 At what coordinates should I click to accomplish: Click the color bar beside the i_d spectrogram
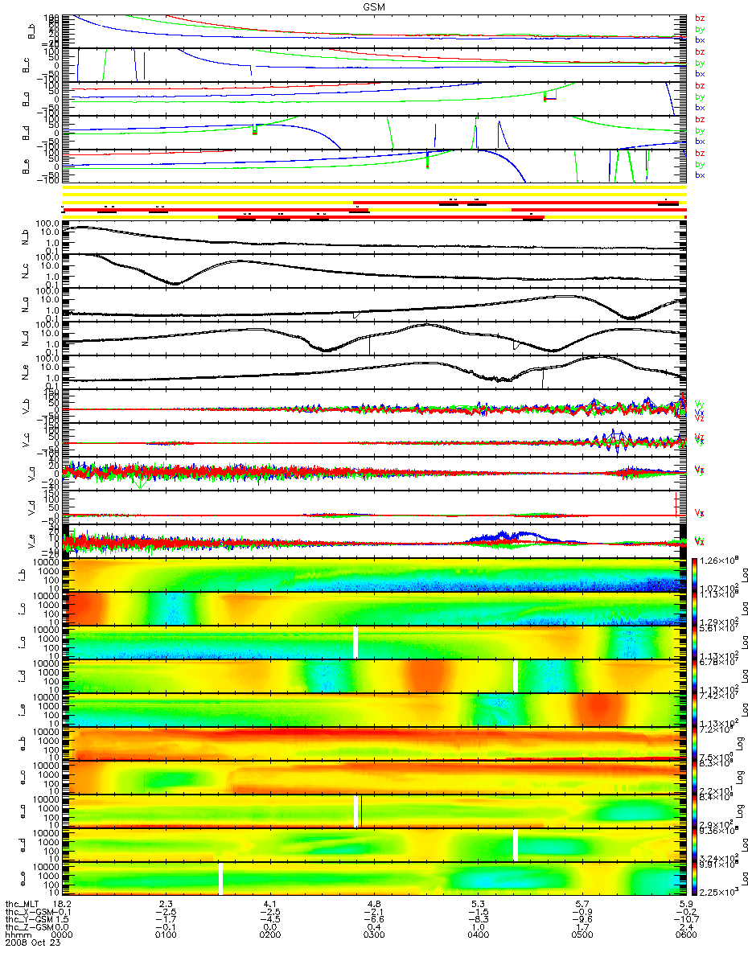(x=697, y=676)
